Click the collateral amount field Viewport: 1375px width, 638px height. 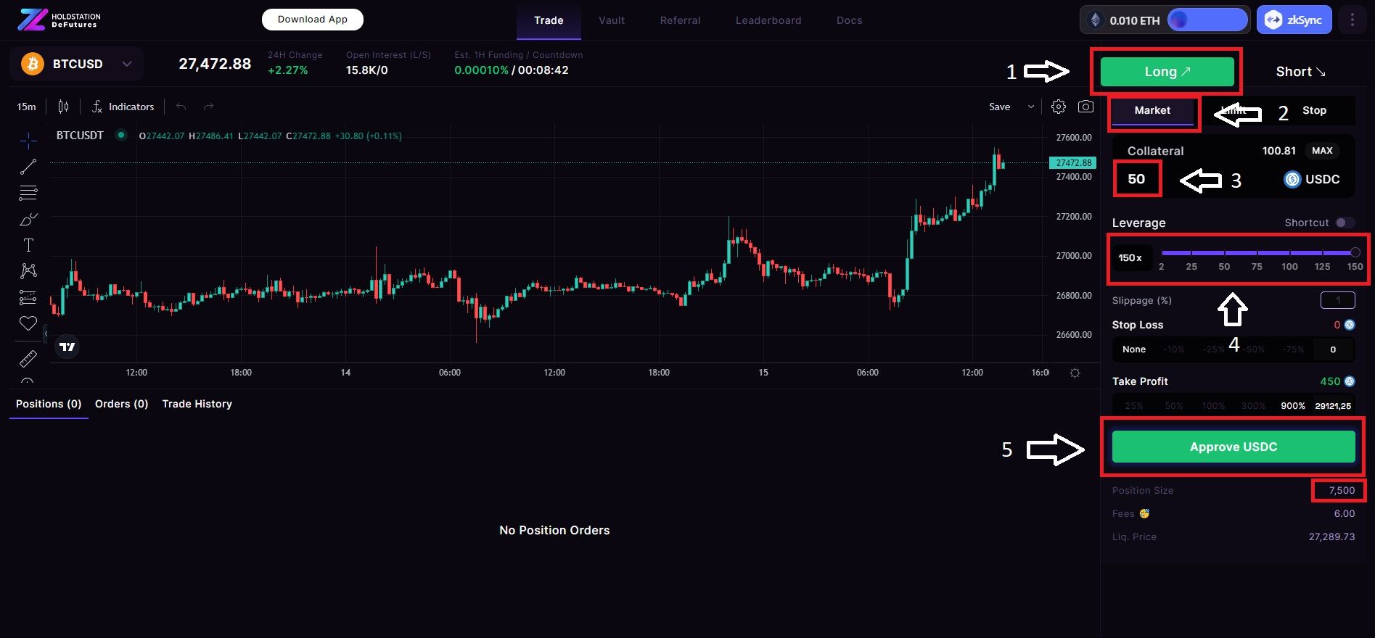click(1137, 179)
